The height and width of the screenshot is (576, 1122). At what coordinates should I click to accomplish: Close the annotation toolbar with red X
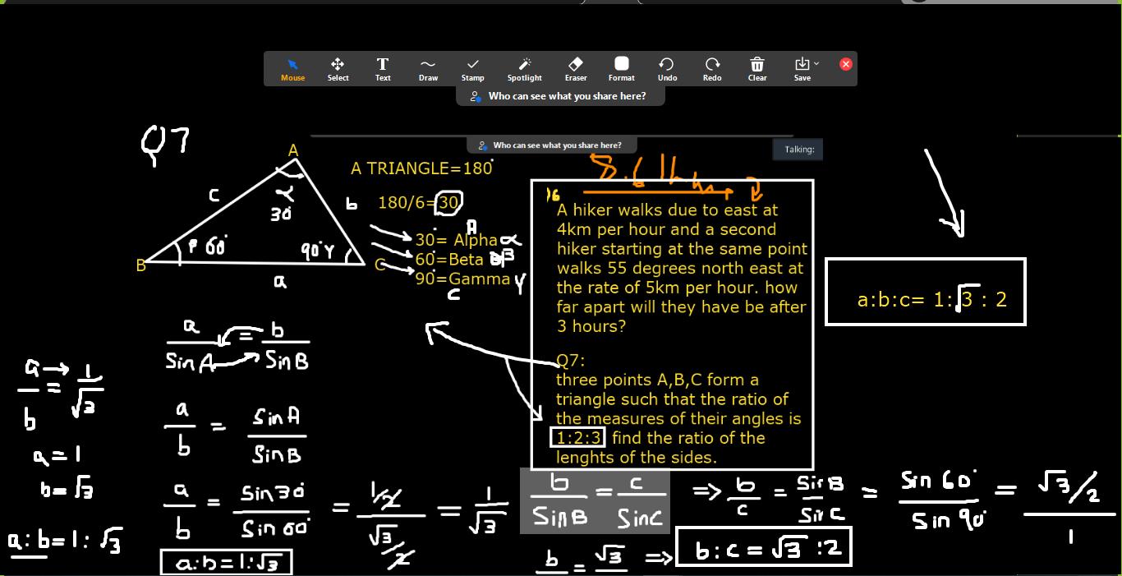point(845,64)
